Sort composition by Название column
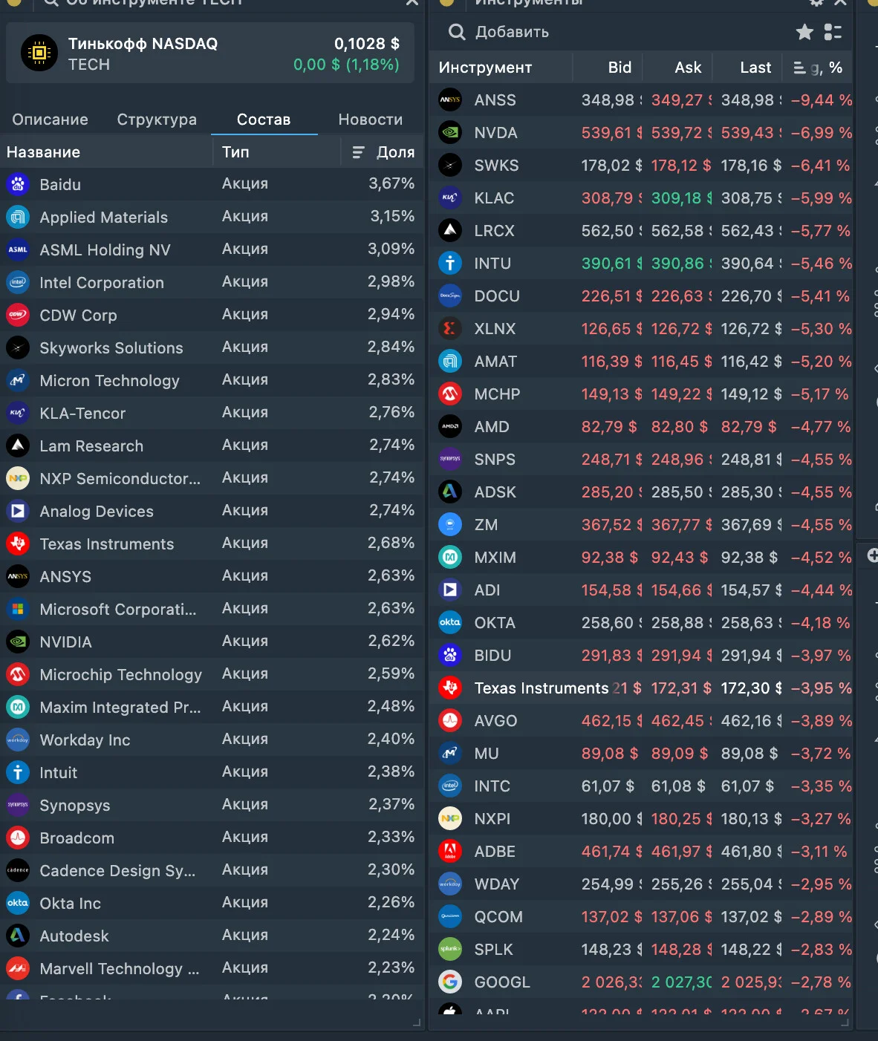Image resolution: width=878 pixels, height=1041 pixels. tap(43, 152)
